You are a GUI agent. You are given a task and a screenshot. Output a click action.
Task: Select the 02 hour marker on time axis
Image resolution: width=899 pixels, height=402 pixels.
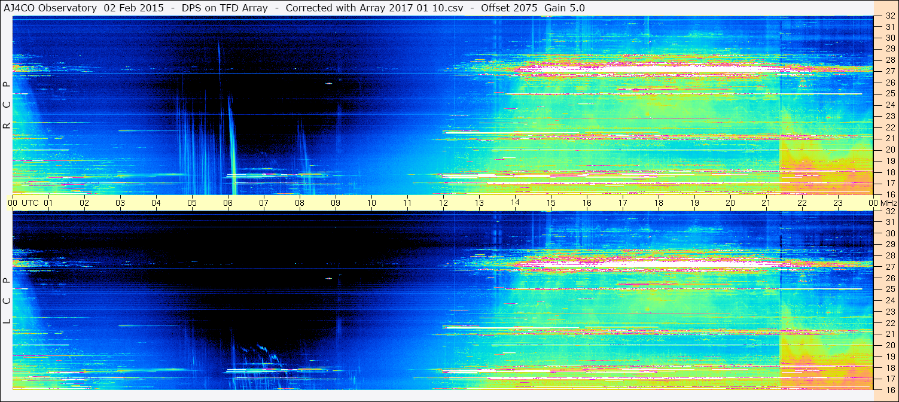(x=84, y=203)
